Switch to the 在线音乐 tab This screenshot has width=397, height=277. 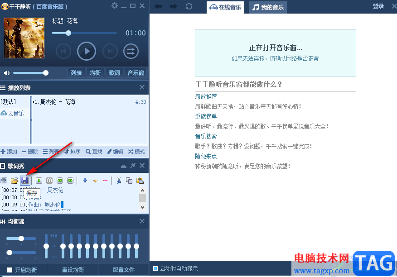tap(225, 7)
